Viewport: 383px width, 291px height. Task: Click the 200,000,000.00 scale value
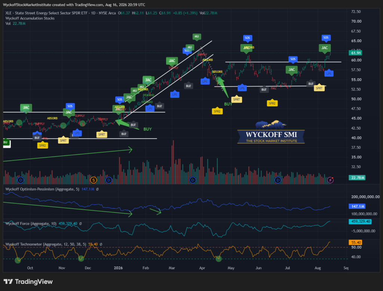click(x=365, y=197)
